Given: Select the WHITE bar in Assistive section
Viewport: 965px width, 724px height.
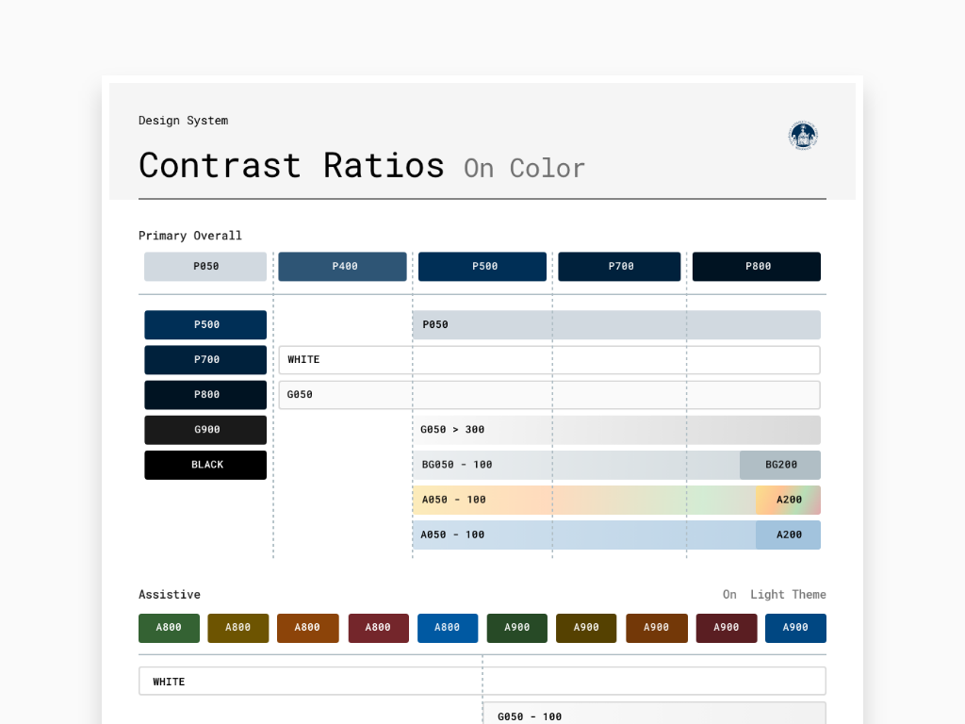Looking at the screenshot, I should point(482,681).
